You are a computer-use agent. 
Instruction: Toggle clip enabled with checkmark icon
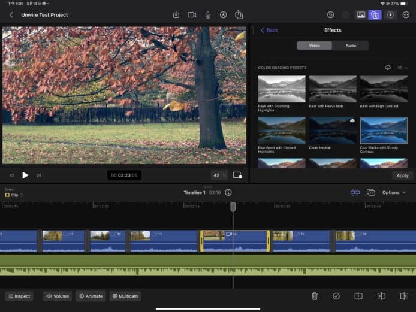336,296
